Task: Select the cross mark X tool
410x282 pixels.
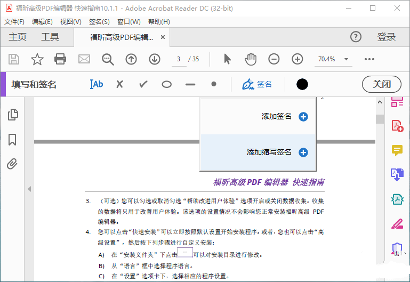Action: point(119,84)
